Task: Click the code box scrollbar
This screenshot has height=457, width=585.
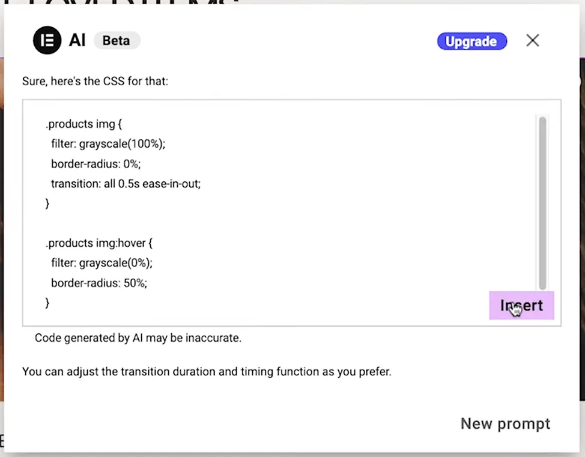Action: tap(542, 203)
